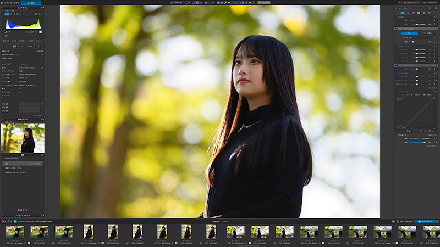The width and height of the screenshot is (440, 247).
Task: Open the Light corrections palette tab
Action: coord(403,13)
